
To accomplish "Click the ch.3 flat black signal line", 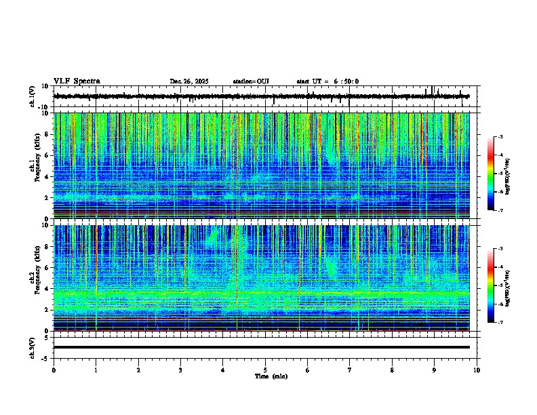I will (261, 347).
